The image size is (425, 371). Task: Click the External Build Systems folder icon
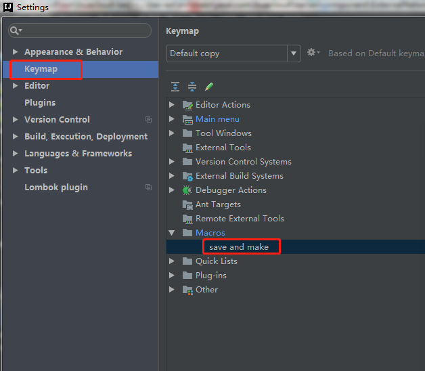(187, 176)
